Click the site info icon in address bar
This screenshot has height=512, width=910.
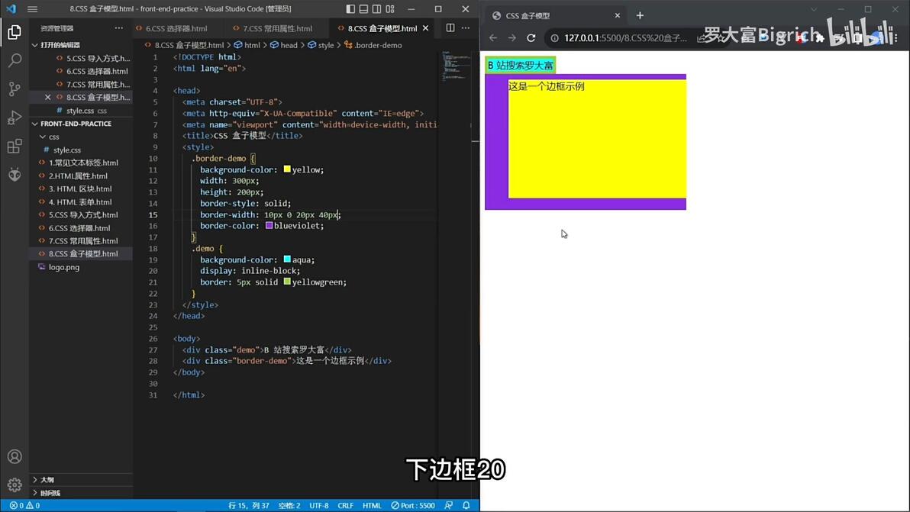pyautogui.click(x=554, y=37)
